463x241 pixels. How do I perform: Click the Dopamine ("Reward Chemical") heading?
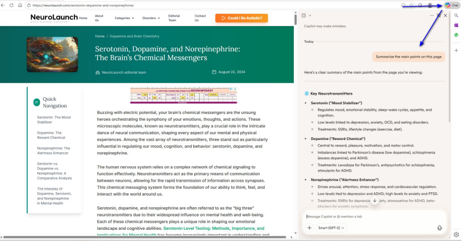pos(338,139)
